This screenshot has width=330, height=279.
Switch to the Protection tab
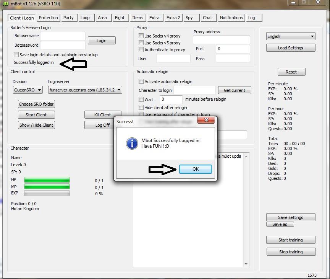click(49, 18)
